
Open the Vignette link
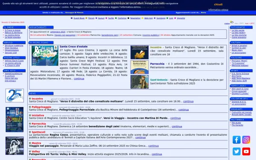[181, 18]
